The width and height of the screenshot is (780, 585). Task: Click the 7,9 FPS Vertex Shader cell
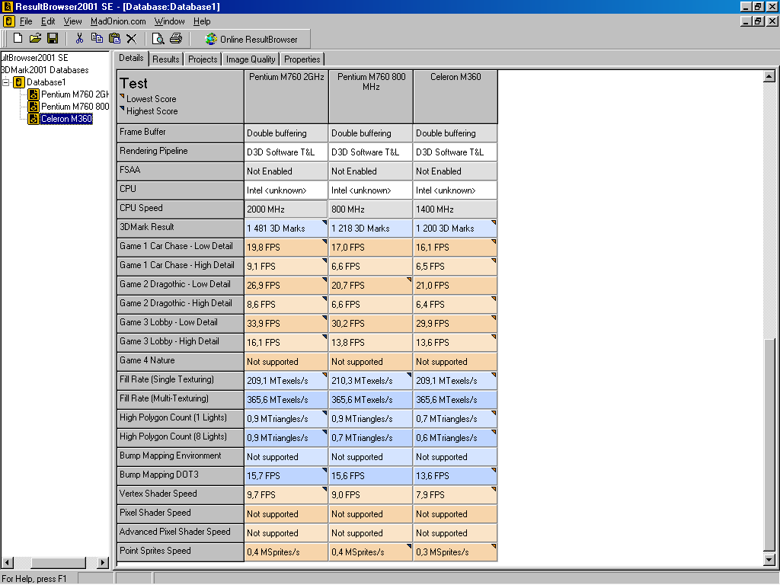coord(456,495)
